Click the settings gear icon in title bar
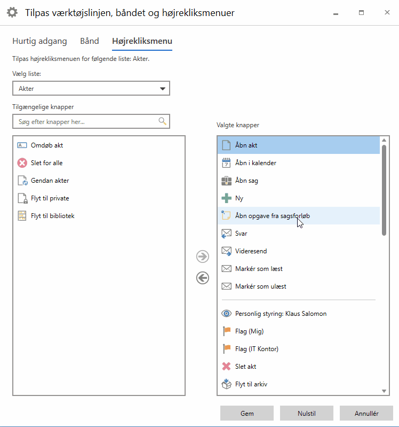The image size is (399, 427). click(12, 12)
